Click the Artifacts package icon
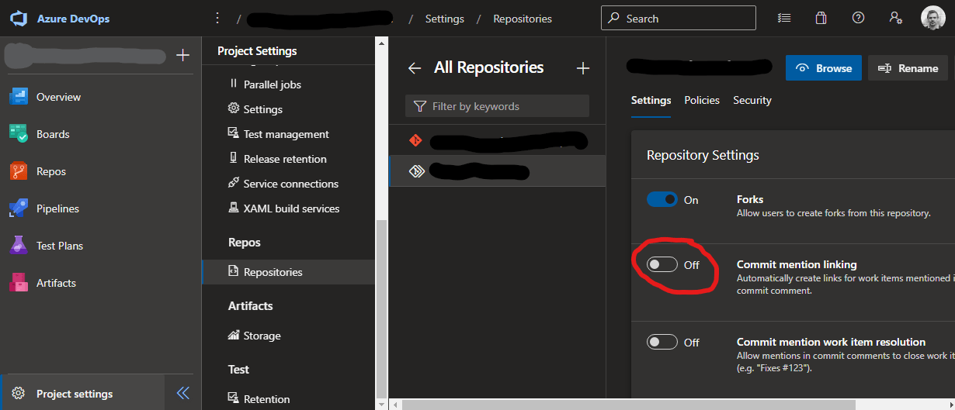 19,283
